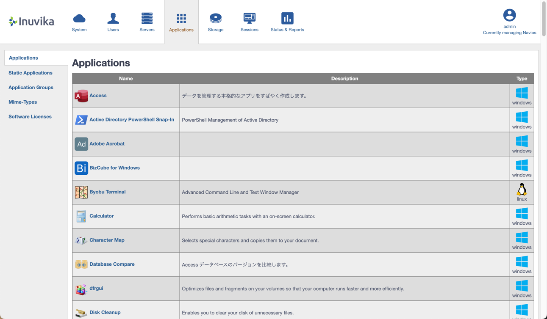
Task: Click the Name column header
Action: (126, 79)
